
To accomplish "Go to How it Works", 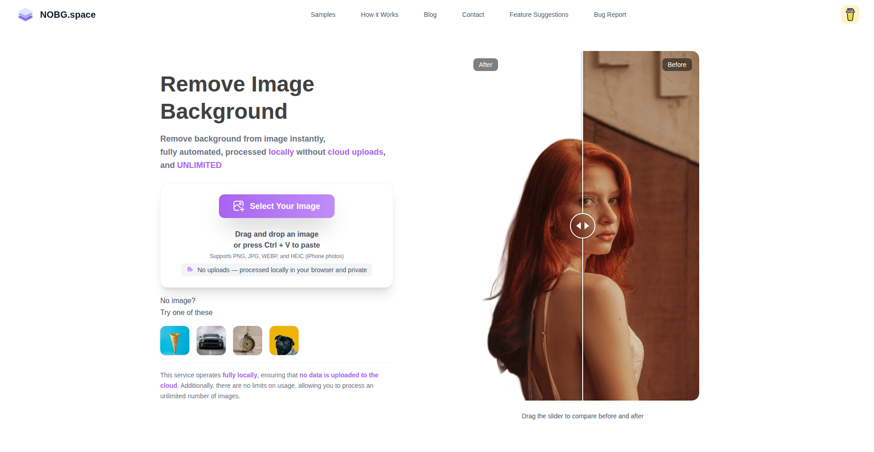I will [x=380, y=15].
